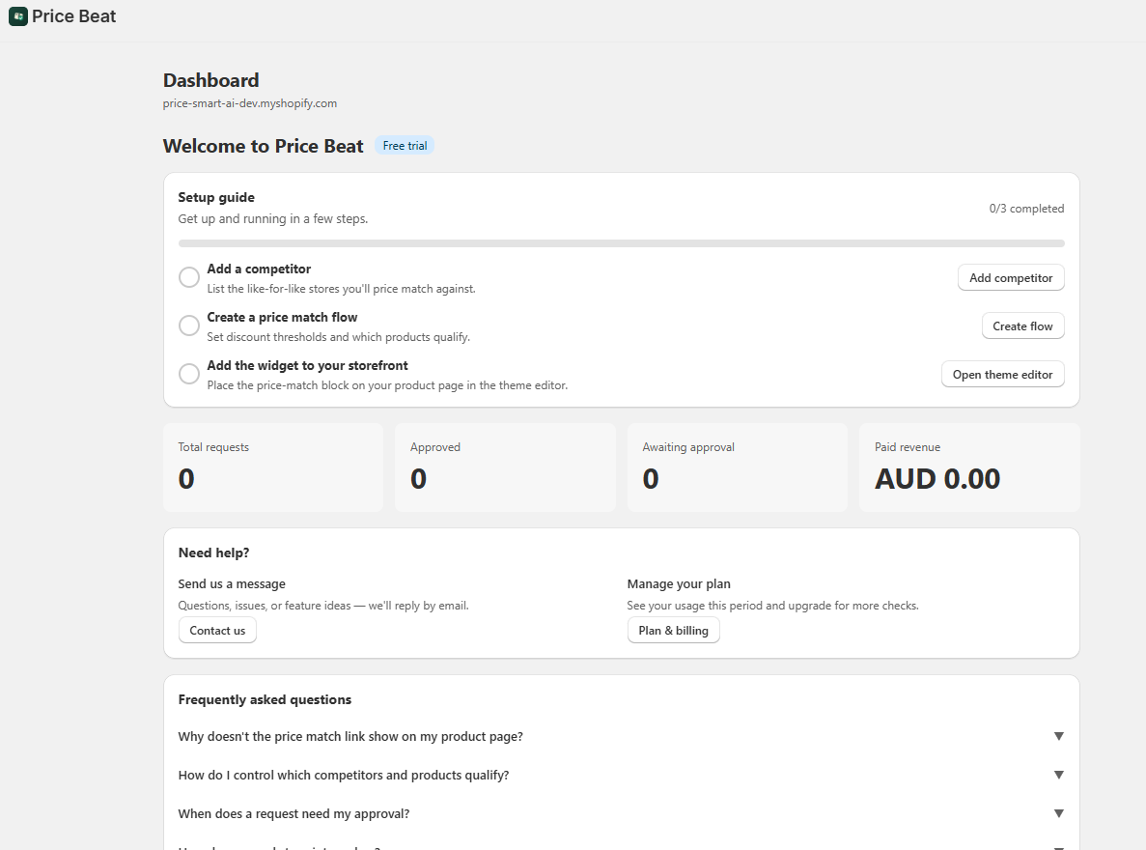Image resolution: width=1146 pixels, height=850 pixels.
Task: Expand FAQ on controlling competitors and products
Action: [621, 776]
